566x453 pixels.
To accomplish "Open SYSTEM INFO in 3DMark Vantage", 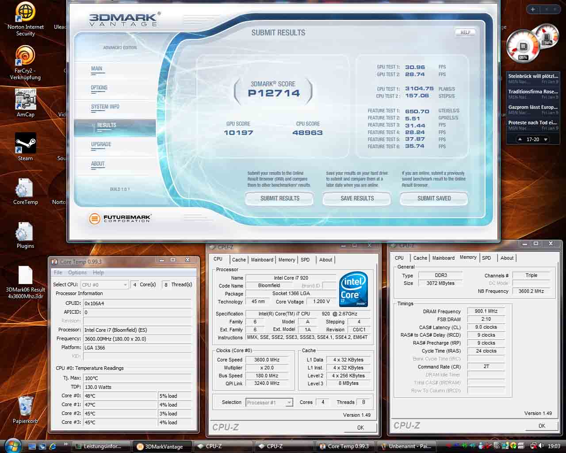I will (105, 107).
